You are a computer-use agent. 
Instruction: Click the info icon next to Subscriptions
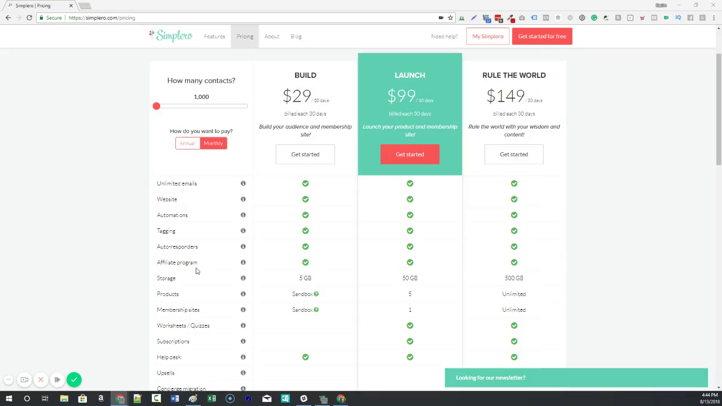coord(243,341)
